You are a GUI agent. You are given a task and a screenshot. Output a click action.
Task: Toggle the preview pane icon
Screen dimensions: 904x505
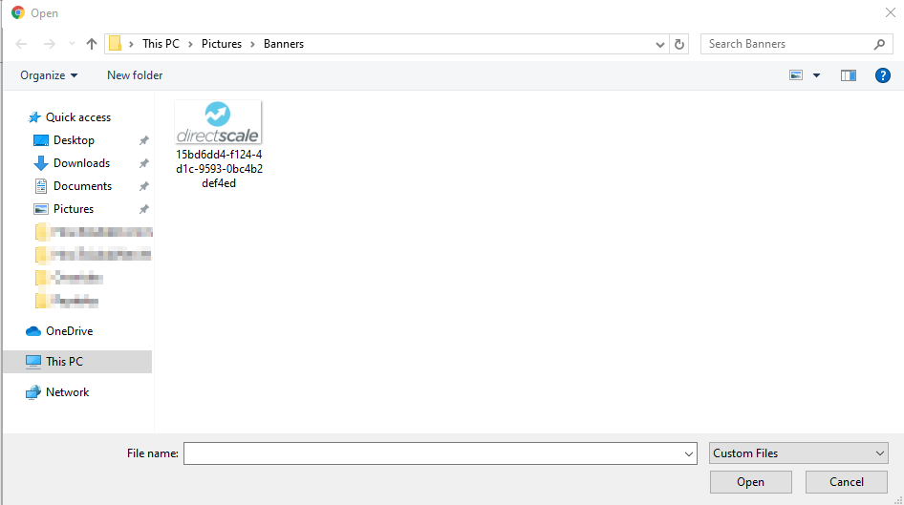point(848,75)
